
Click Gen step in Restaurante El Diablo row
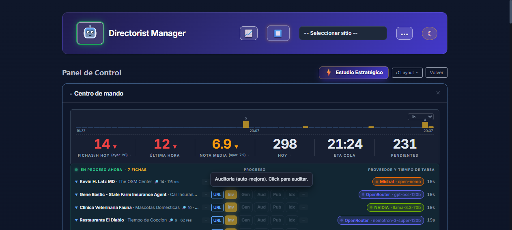click(245, 221)
